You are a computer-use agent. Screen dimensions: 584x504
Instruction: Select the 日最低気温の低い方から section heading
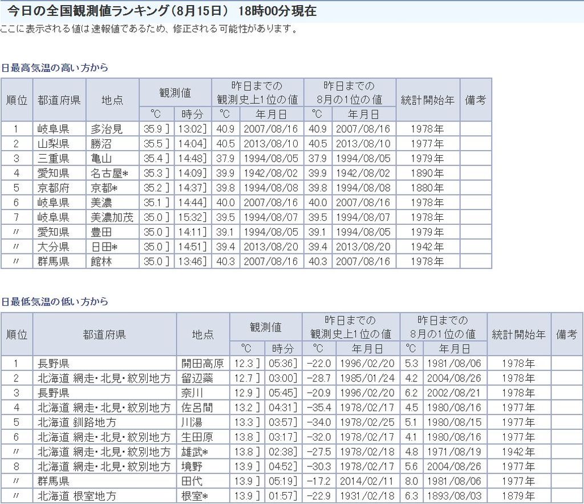pos(55,301)
